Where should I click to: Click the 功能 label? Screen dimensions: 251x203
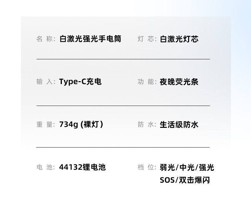(x=147, y=82)
